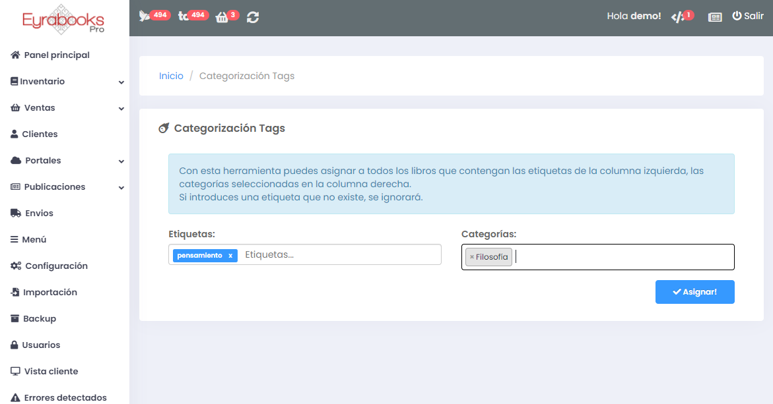The width and height of the screenshot is (773, 404).
Task: Click the newspaper icon in top bar
Action: point(715,17)
